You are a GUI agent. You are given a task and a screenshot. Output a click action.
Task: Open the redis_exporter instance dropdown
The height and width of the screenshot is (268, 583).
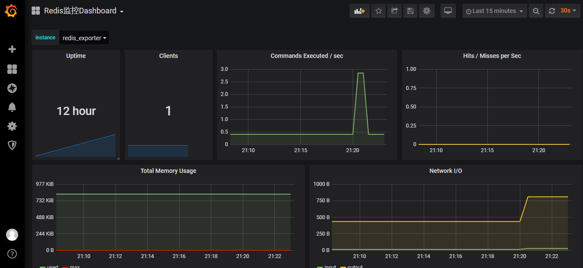tap(84, 38)
